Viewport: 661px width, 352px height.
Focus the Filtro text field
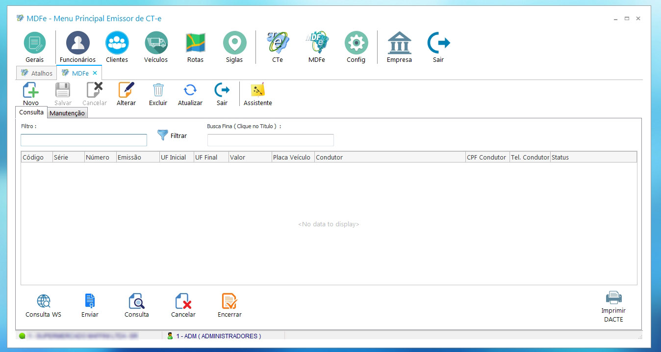84,140
